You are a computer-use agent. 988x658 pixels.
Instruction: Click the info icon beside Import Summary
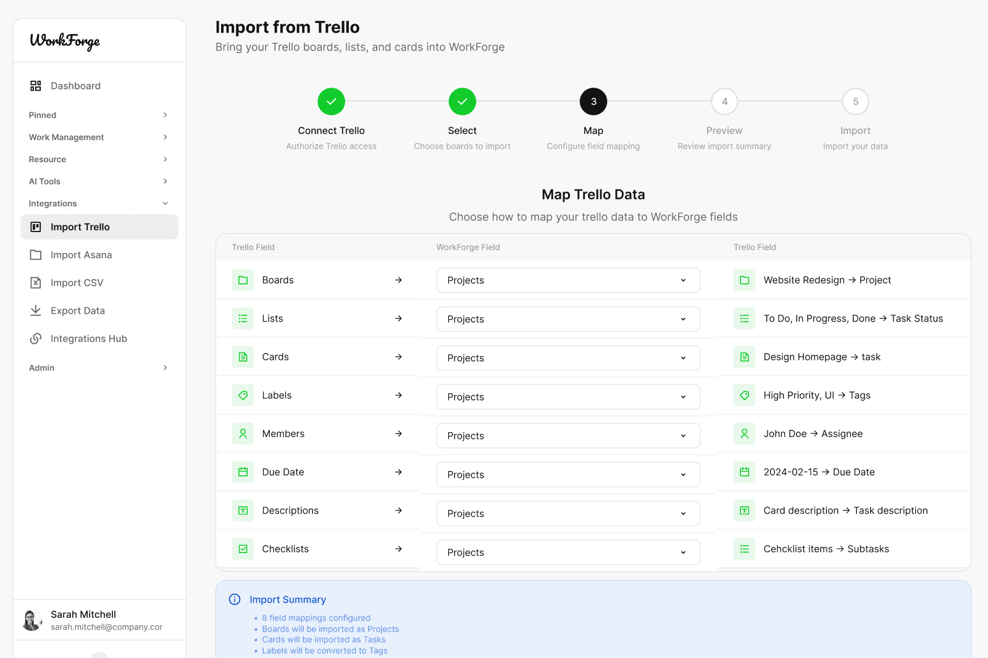pos(234,599)
